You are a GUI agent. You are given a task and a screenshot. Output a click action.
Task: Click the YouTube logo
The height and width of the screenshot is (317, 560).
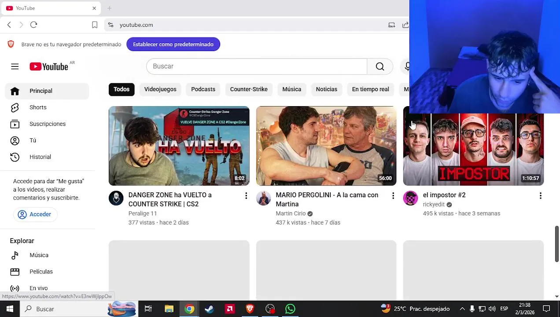tap(49, 66)
